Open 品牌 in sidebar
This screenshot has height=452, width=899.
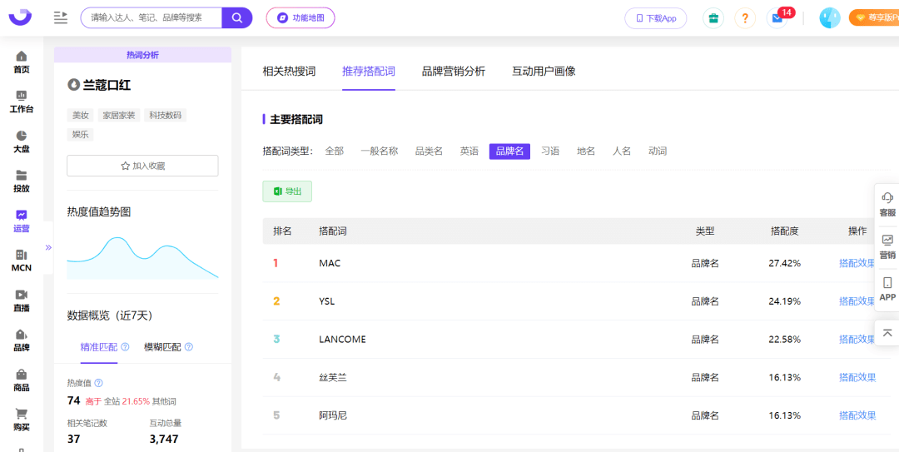point(21,340)
